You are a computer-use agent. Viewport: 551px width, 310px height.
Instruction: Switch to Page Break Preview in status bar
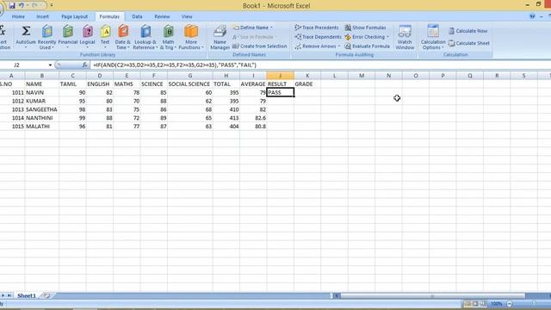(x=484, y=304)
